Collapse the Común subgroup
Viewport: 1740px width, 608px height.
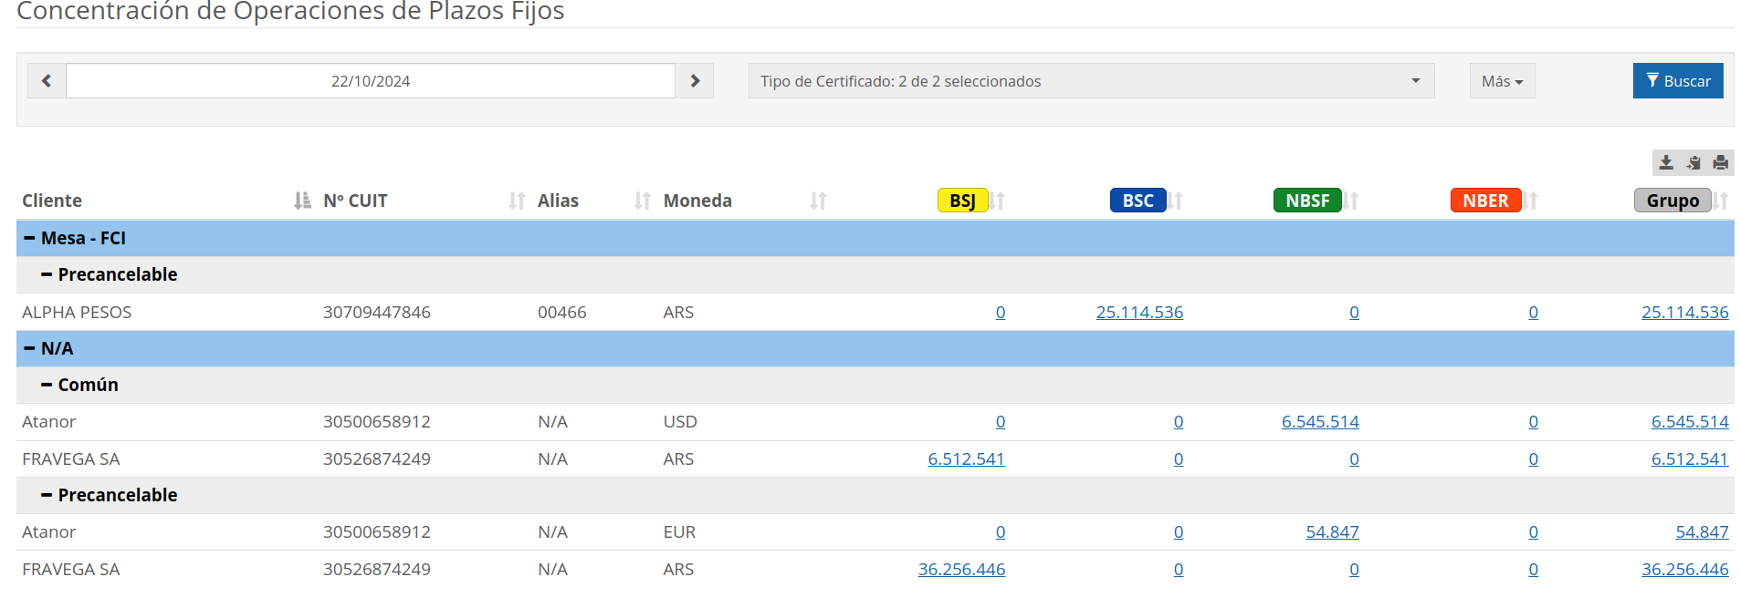coord(47,385)
